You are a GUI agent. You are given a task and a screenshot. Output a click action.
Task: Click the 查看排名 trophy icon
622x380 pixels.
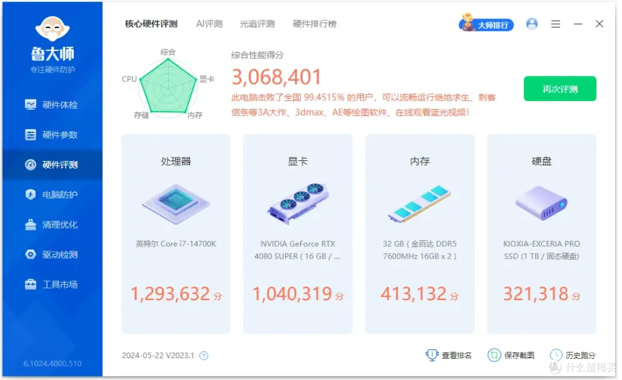click(x=431, y=355)
